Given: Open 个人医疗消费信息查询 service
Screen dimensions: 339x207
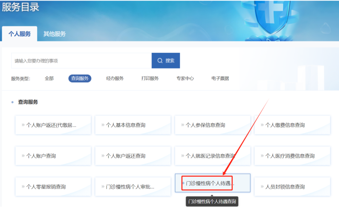Looking at the screenshot, I should point(292,156).
